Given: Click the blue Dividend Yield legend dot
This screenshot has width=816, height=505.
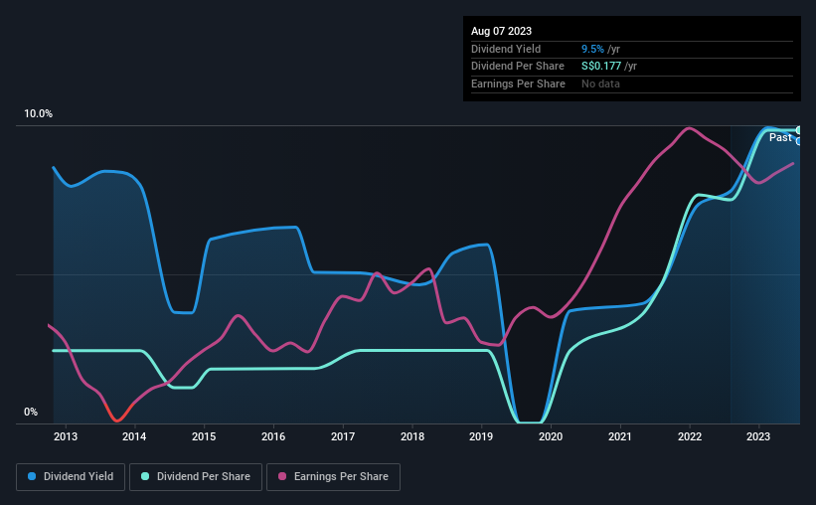Looking at the screenshot, I should [32, 476].
